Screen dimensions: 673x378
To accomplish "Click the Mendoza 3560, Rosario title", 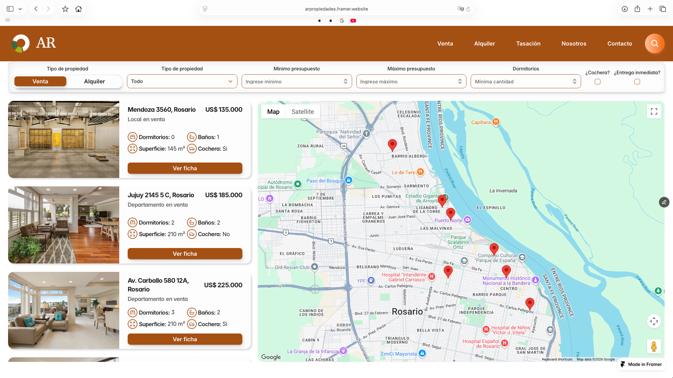I will point(162,110).
